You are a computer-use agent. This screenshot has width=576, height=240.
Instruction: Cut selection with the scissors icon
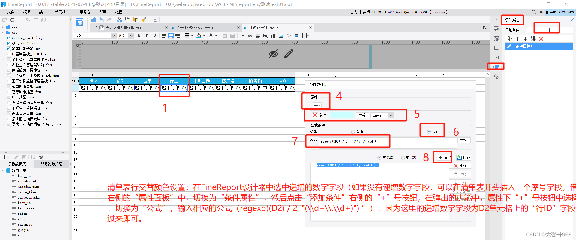click(119, 19)
